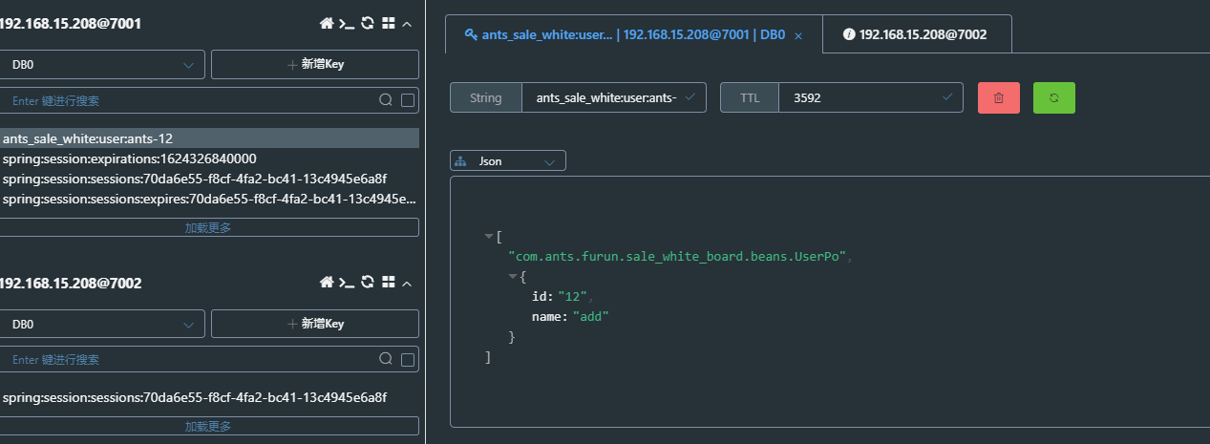
Task: Click 新增Key button for the 7002 connection
Action: click(315, 324)
